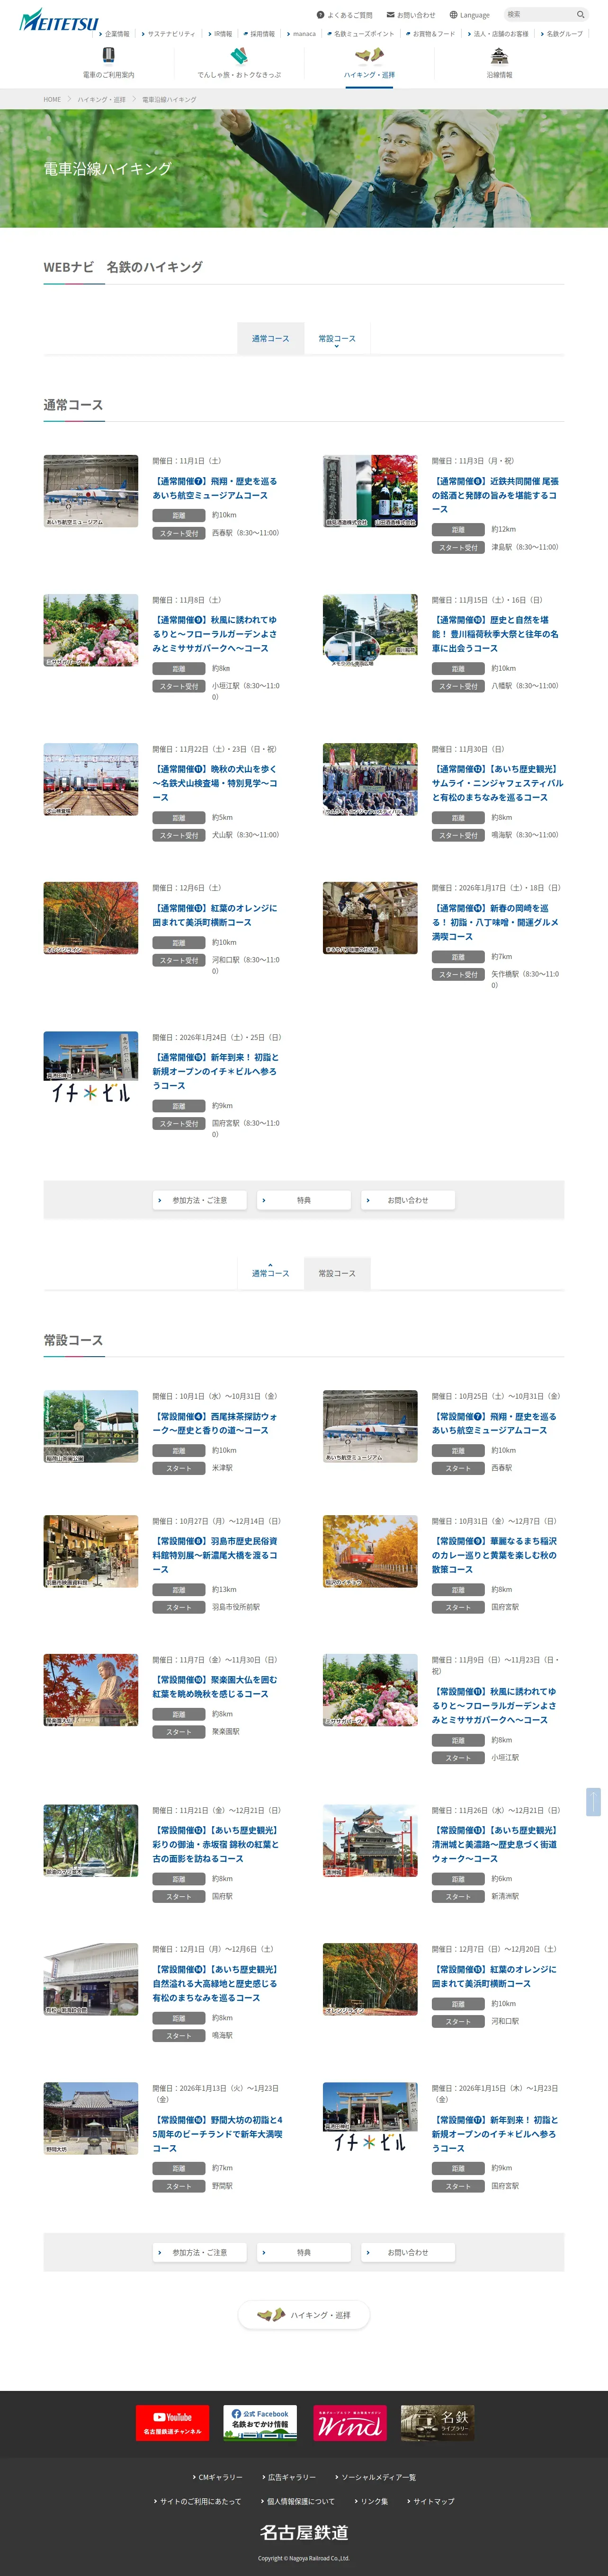Open サステナビリティ in the top navigation
The height and width of the screenshot is (2576, 608).
click(168, 34)
